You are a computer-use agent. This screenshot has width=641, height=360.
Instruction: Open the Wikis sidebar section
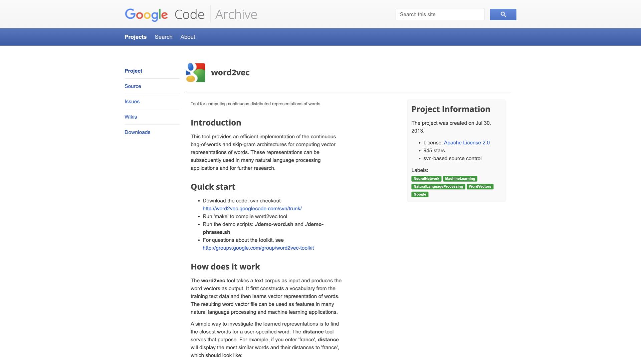tap(131, 117)
